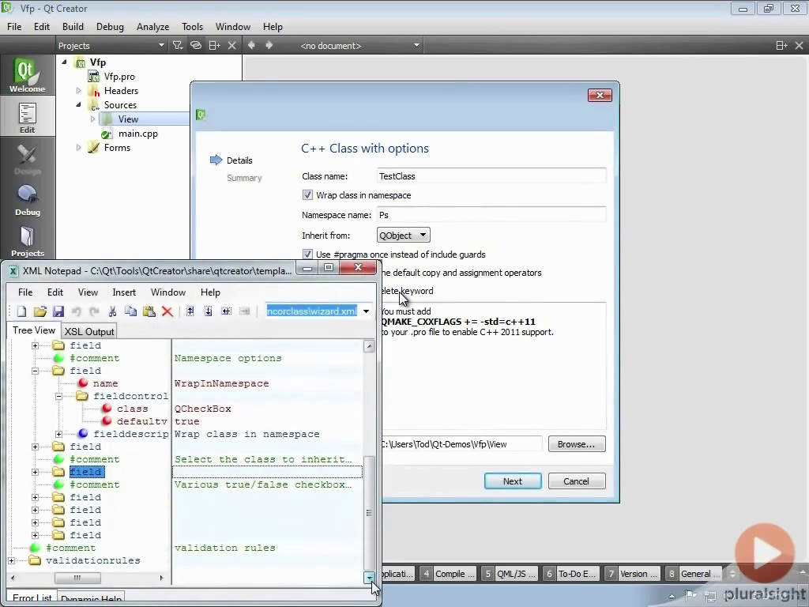Nudge node left in XML Notepad
This screenshot has height=607, width=809.
pyautogui.click(x=226, y=311)
